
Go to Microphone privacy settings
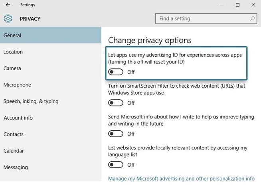pos(17,85)
